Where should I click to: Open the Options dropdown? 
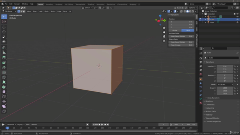pos(193,8)
